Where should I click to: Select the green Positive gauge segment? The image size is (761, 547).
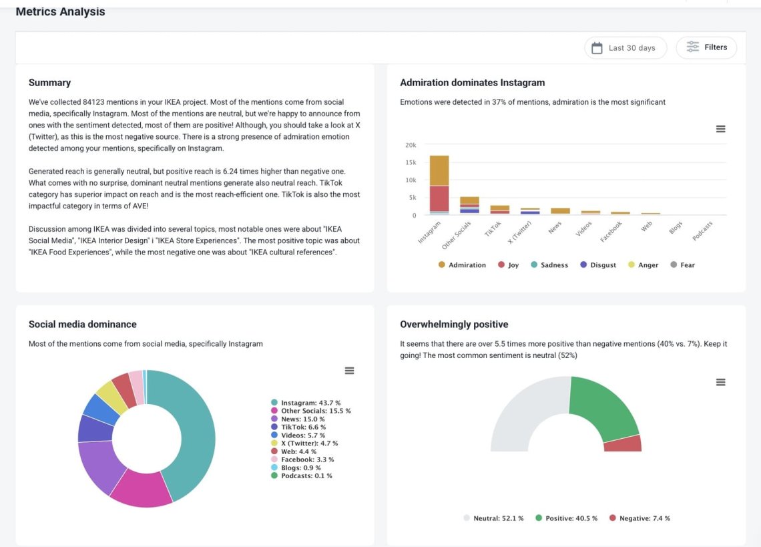pos(607,405)
